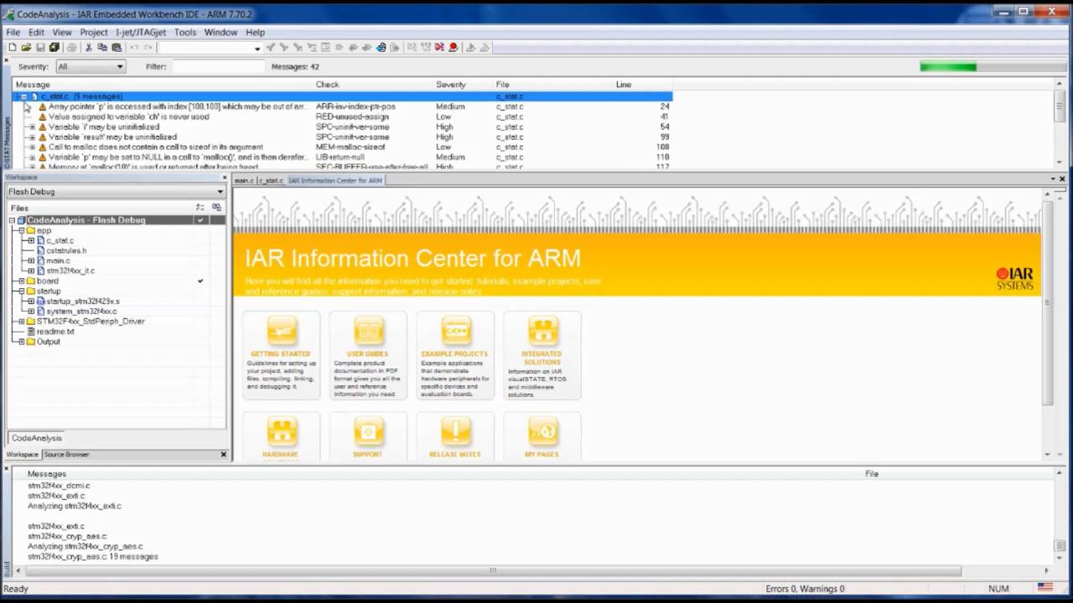
Task: Open the User Guides tile icon
Action: coord(368,330)
